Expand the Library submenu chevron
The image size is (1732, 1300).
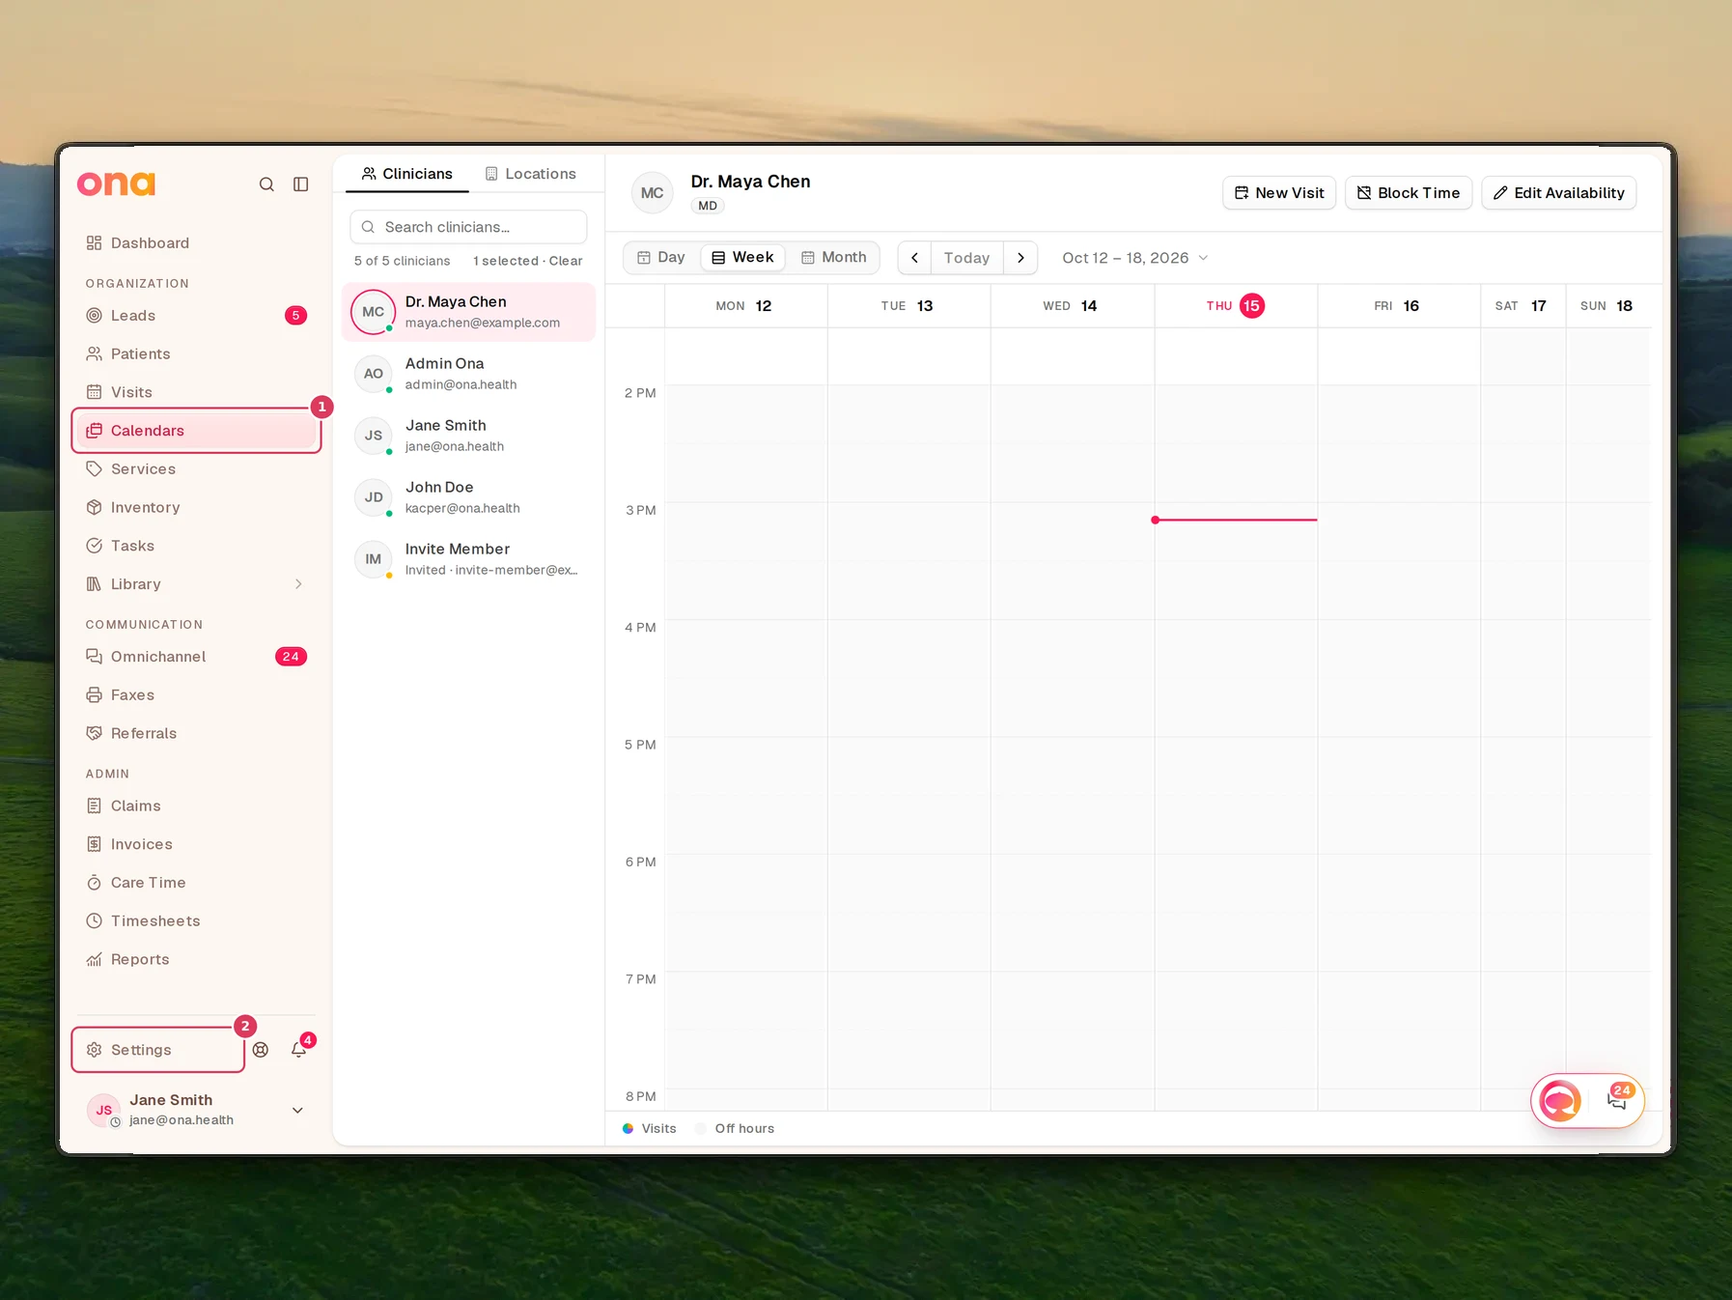pos(298,584)
